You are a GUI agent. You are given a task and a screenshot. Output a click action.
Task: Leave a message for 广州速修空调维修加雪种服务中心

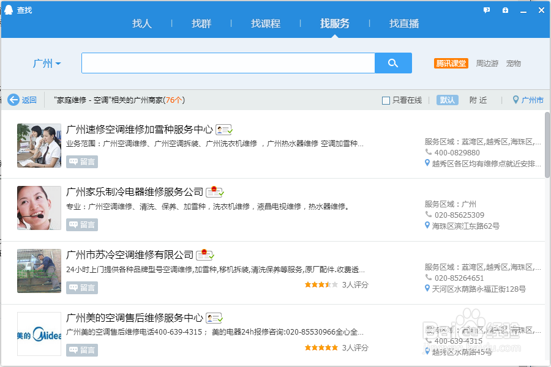[x=82, y=162]
